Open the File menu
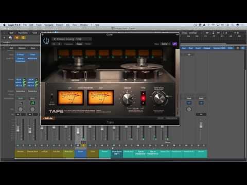 (x=25, y=25)
